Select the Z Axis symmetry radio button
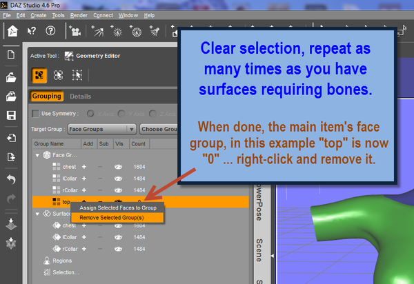Screen dimensions: 414x284 (152, 114)
